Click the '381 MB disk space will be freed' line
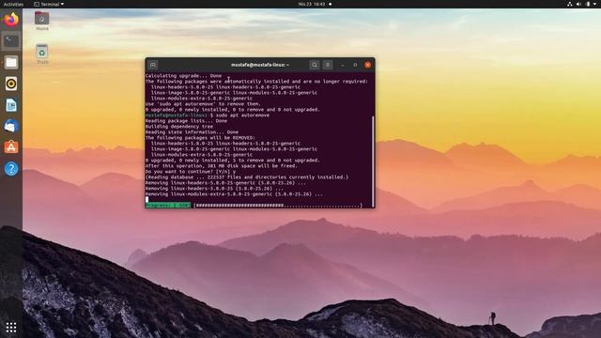Viewport: 601px width, 338px height. (222, 166)
